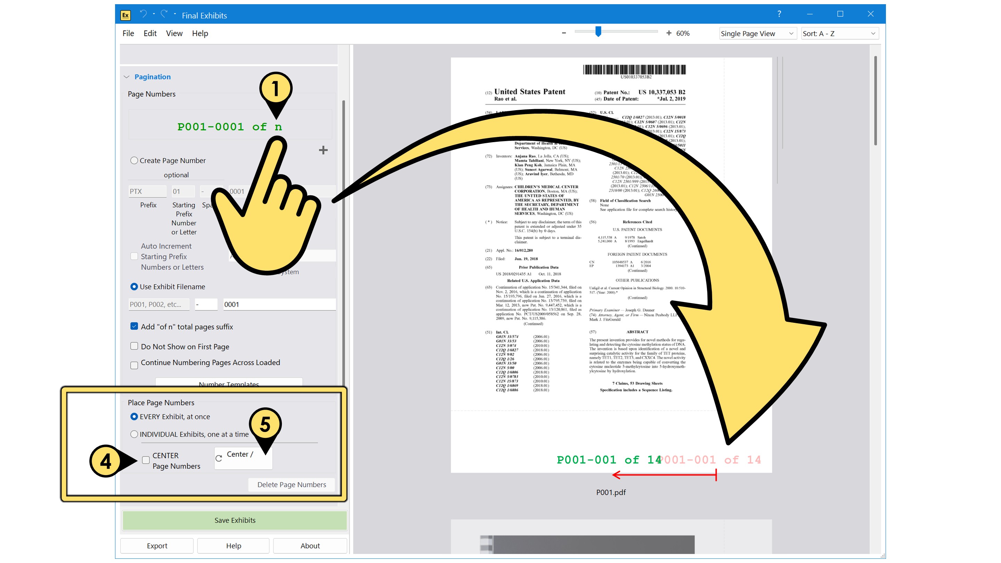Check "Do Not Show on First Page"
Screen dimensions: 1001x563
(134, 346)
